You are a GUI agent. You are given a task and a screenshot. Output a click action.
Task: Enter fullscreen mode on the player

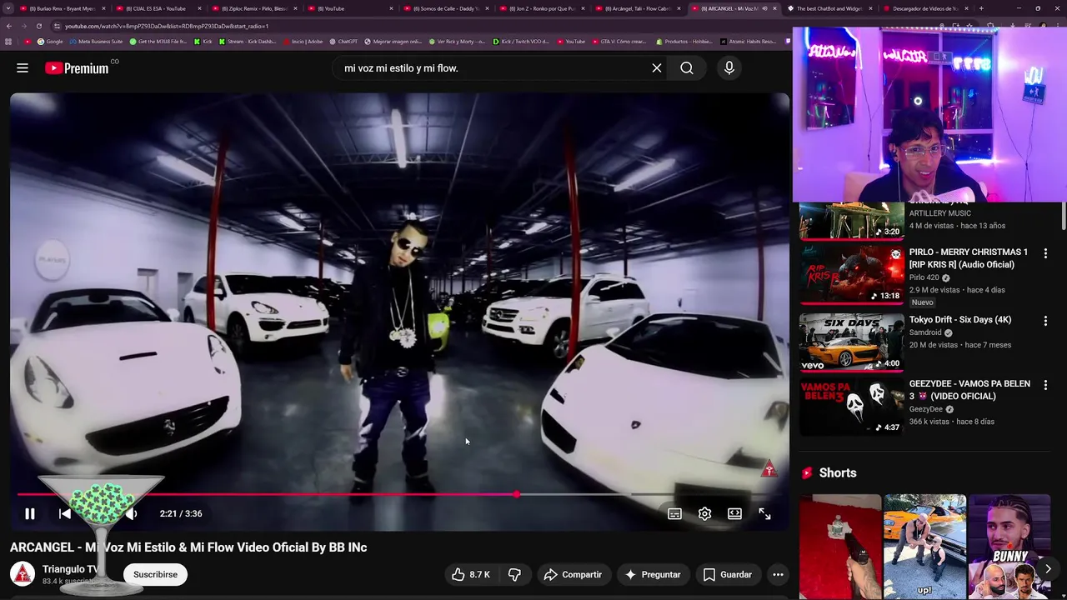[764, 514]
